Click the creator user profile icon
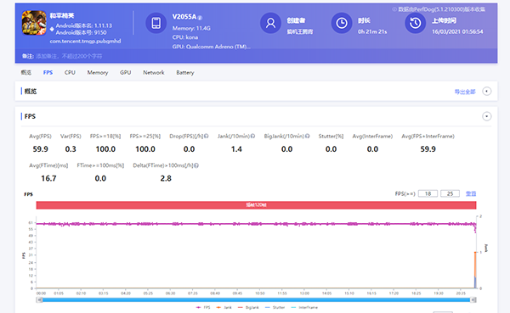This screenshot has width=510, height=313. tap(270, 23)
